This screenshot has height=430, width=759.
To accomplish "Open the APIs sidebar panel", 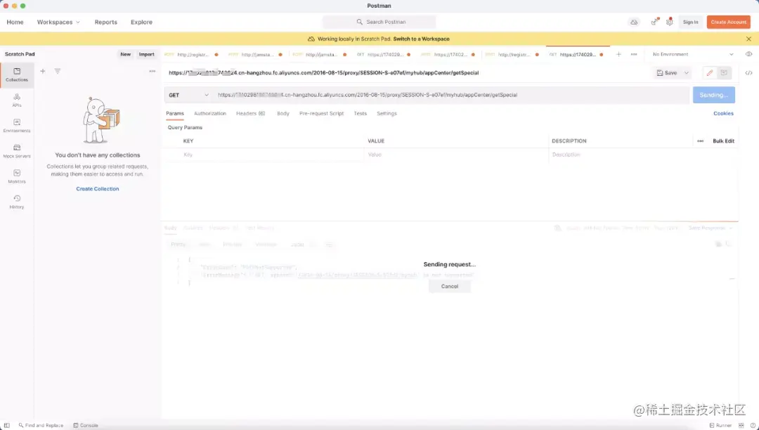I will pos(17,100).
